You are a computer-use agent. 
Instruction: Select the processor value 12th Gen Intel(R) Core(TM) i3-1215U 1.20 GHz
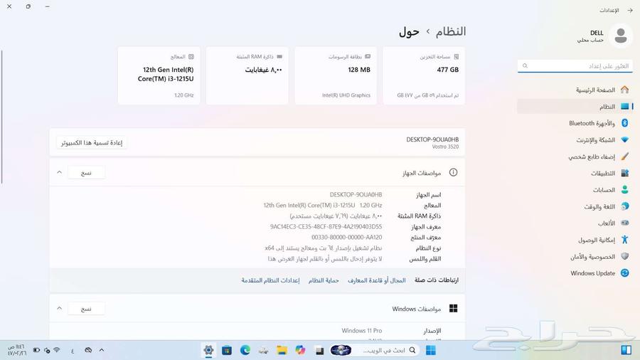tap(323, 206)
